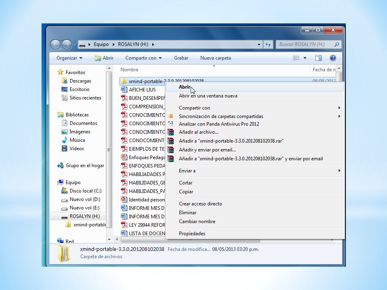Viewport: 387px width, 290px height.
Task: Select the BUEN_DESEMPEÑ PDF file
Action: [143, 98]
